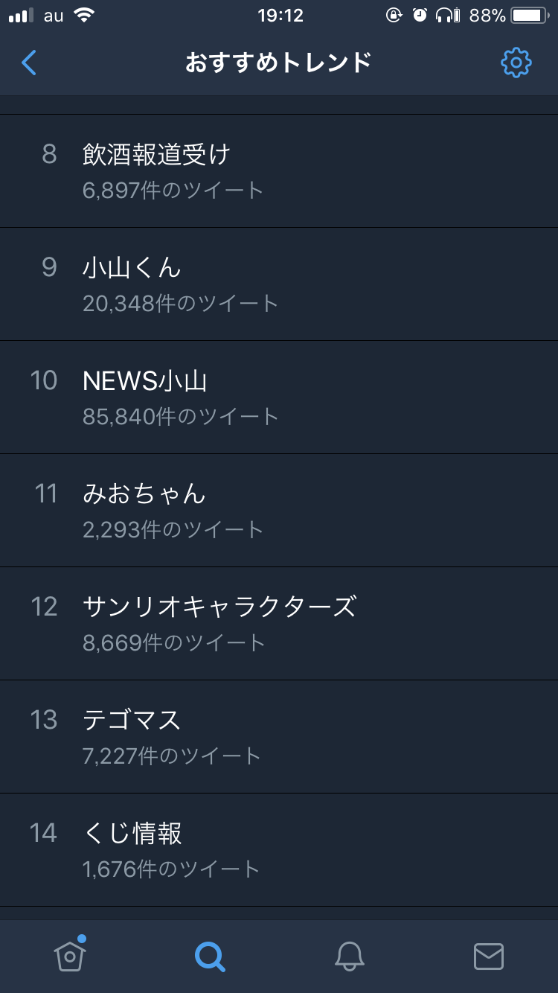Tap the 19:12 clock in status bar
Image resolution: width=558 pixels, height=993 pixels.
[x=280, y=16]
